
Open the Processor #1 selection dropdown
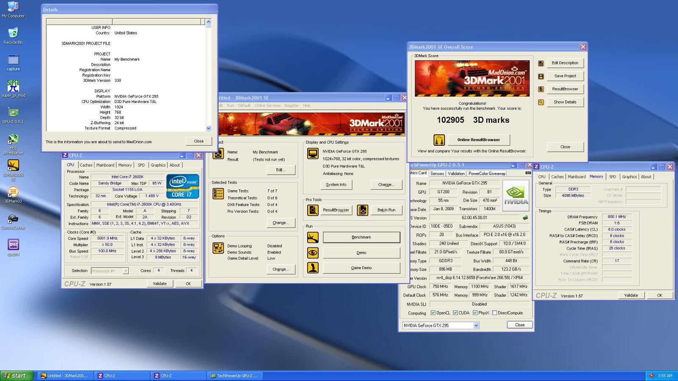125,271
